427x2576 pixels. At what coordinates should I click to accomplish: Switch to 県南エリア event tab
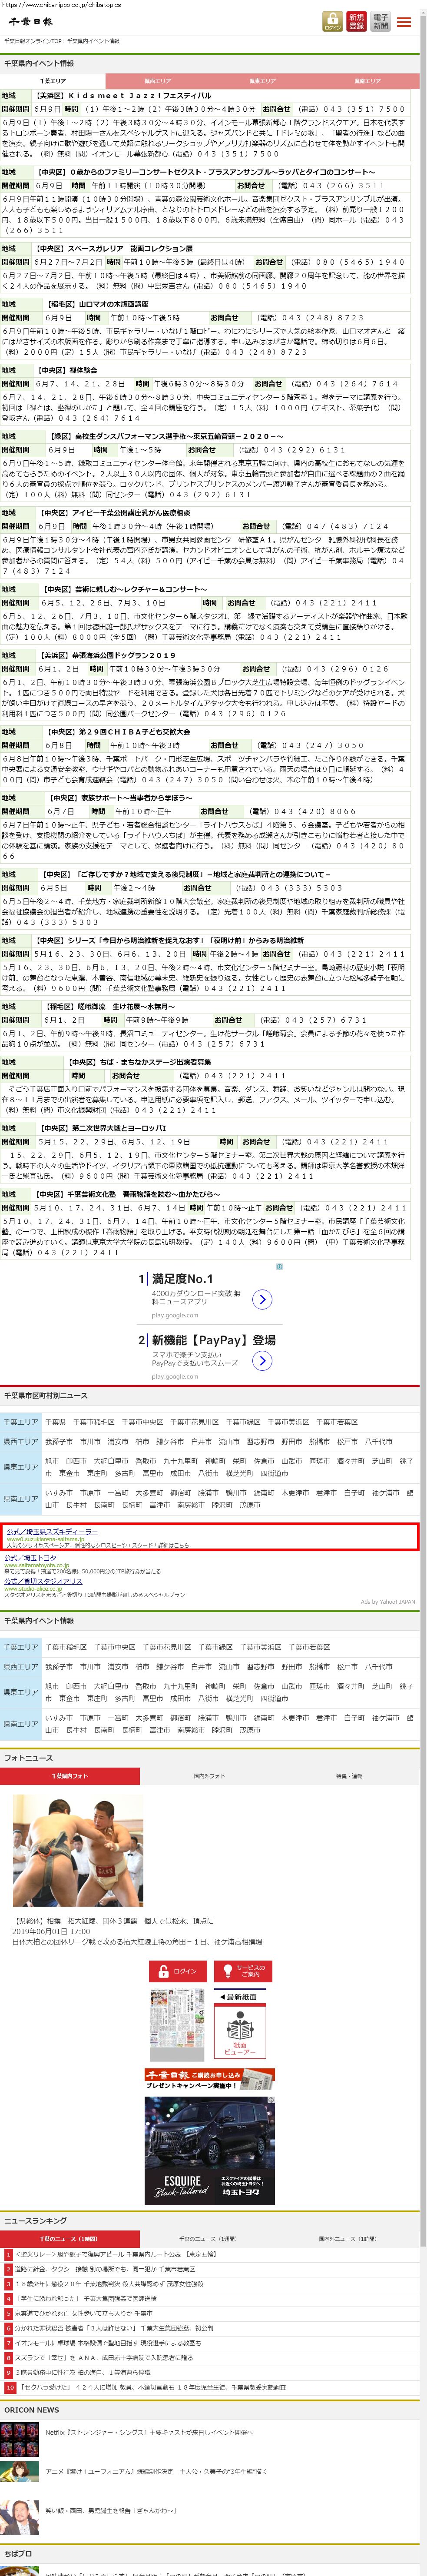click(367, 81)
